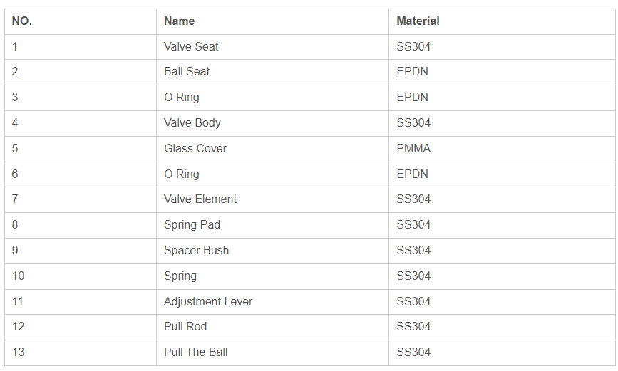Select the Name column header
This screenshot has width=618, height=371.
pos(272,21)
